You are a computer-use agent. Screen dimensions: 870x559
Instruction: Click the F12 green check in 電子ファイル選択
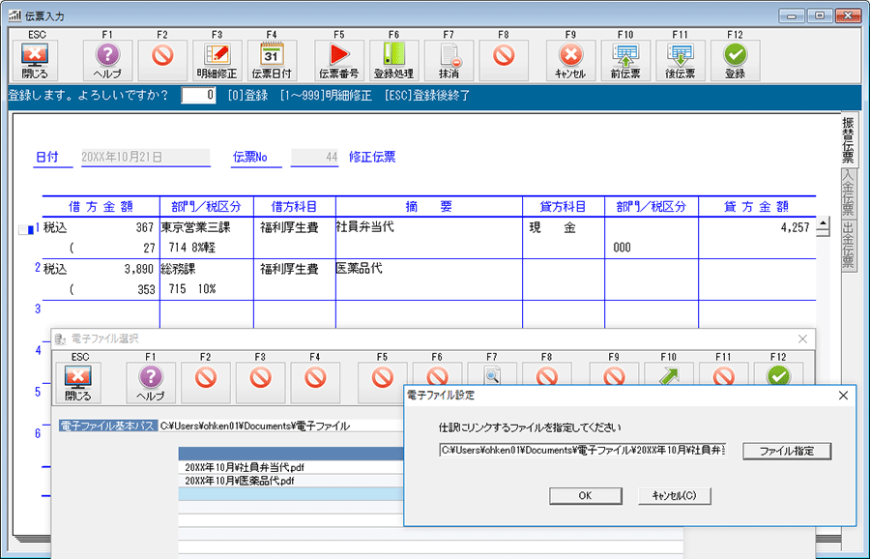coord(778,374)
